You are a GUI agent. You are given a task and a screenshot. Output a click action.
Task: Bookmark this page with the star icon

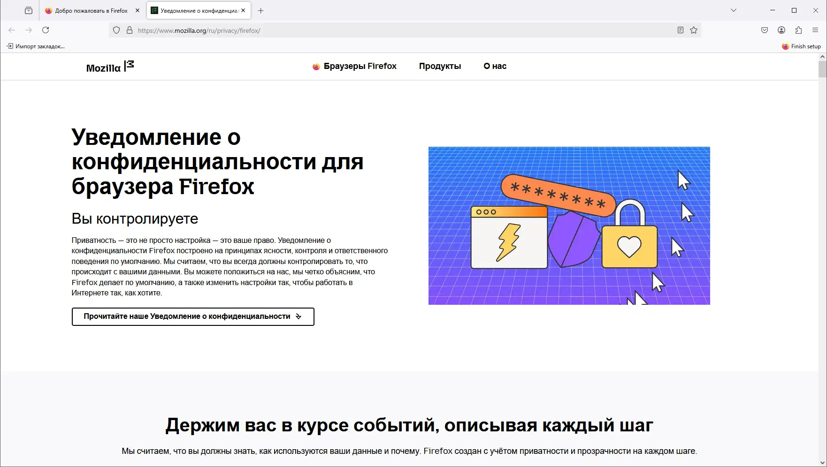[694, 30]
